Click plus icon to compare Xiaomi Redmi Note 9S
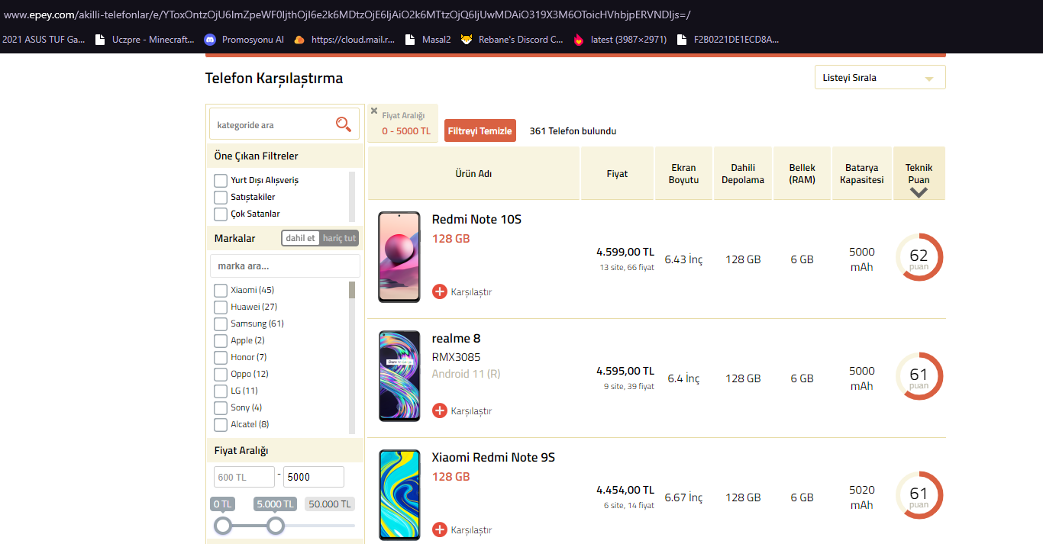 tap(440, 530)
